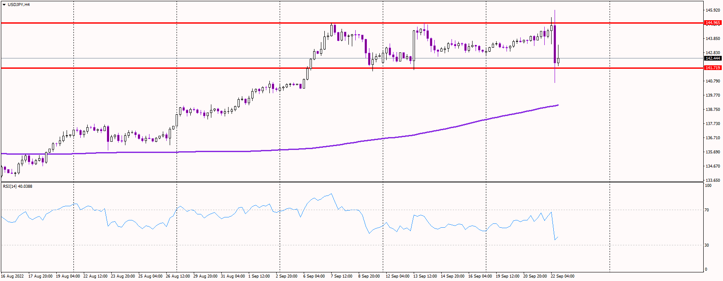
Task: Click the 137.730 price axis label
Action: click(x=713, y=124)
